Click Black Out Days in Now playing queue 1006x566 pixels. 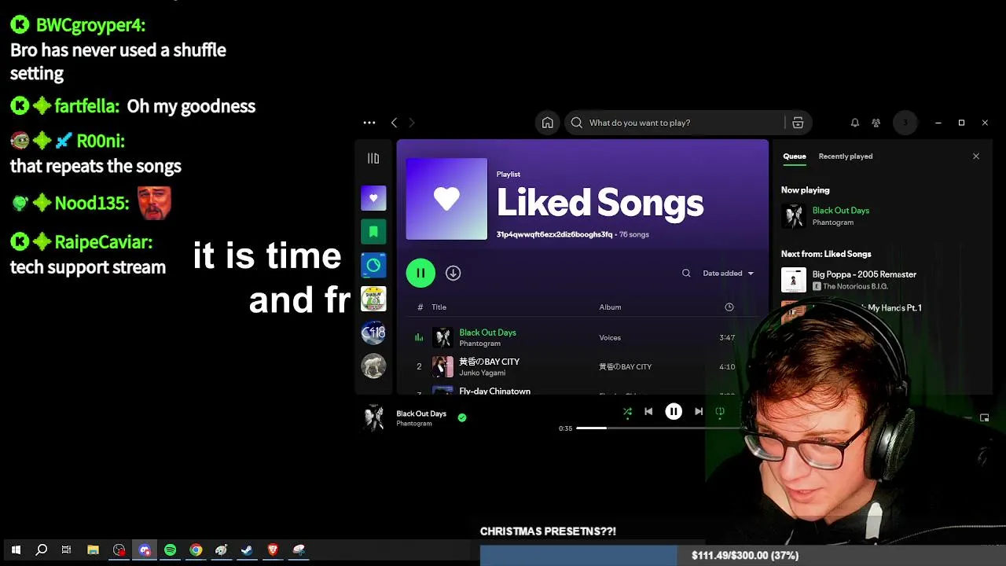point(840,211)
